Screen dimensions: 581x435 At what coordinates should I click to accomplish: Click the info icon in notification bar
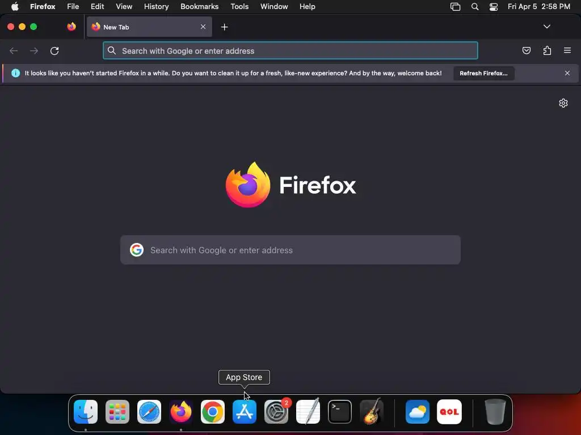(x=15, y=73)
